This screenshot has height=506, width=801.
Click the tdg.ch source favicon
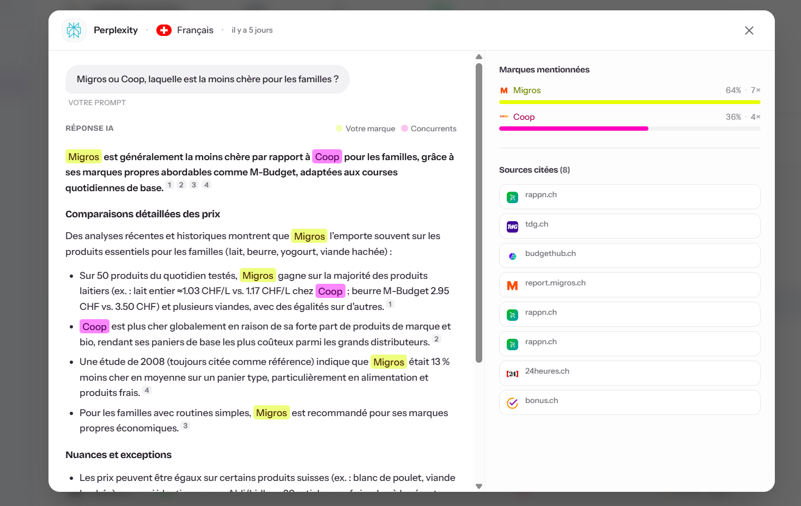coord(513,227)
